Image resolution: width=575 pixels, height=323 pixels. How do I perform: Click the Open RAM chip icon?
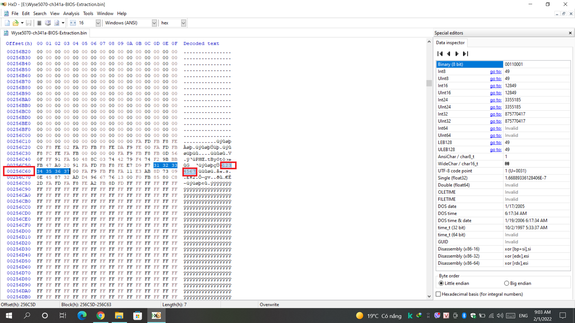pos(39,23)
